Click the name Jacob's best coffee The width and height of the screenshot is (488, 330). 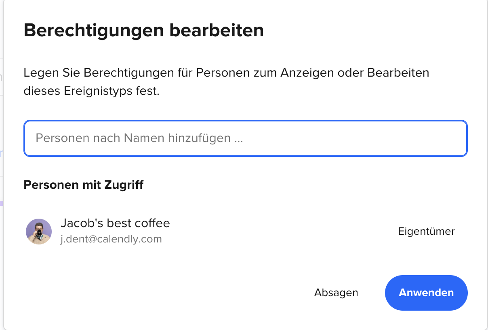coord(115,223)
